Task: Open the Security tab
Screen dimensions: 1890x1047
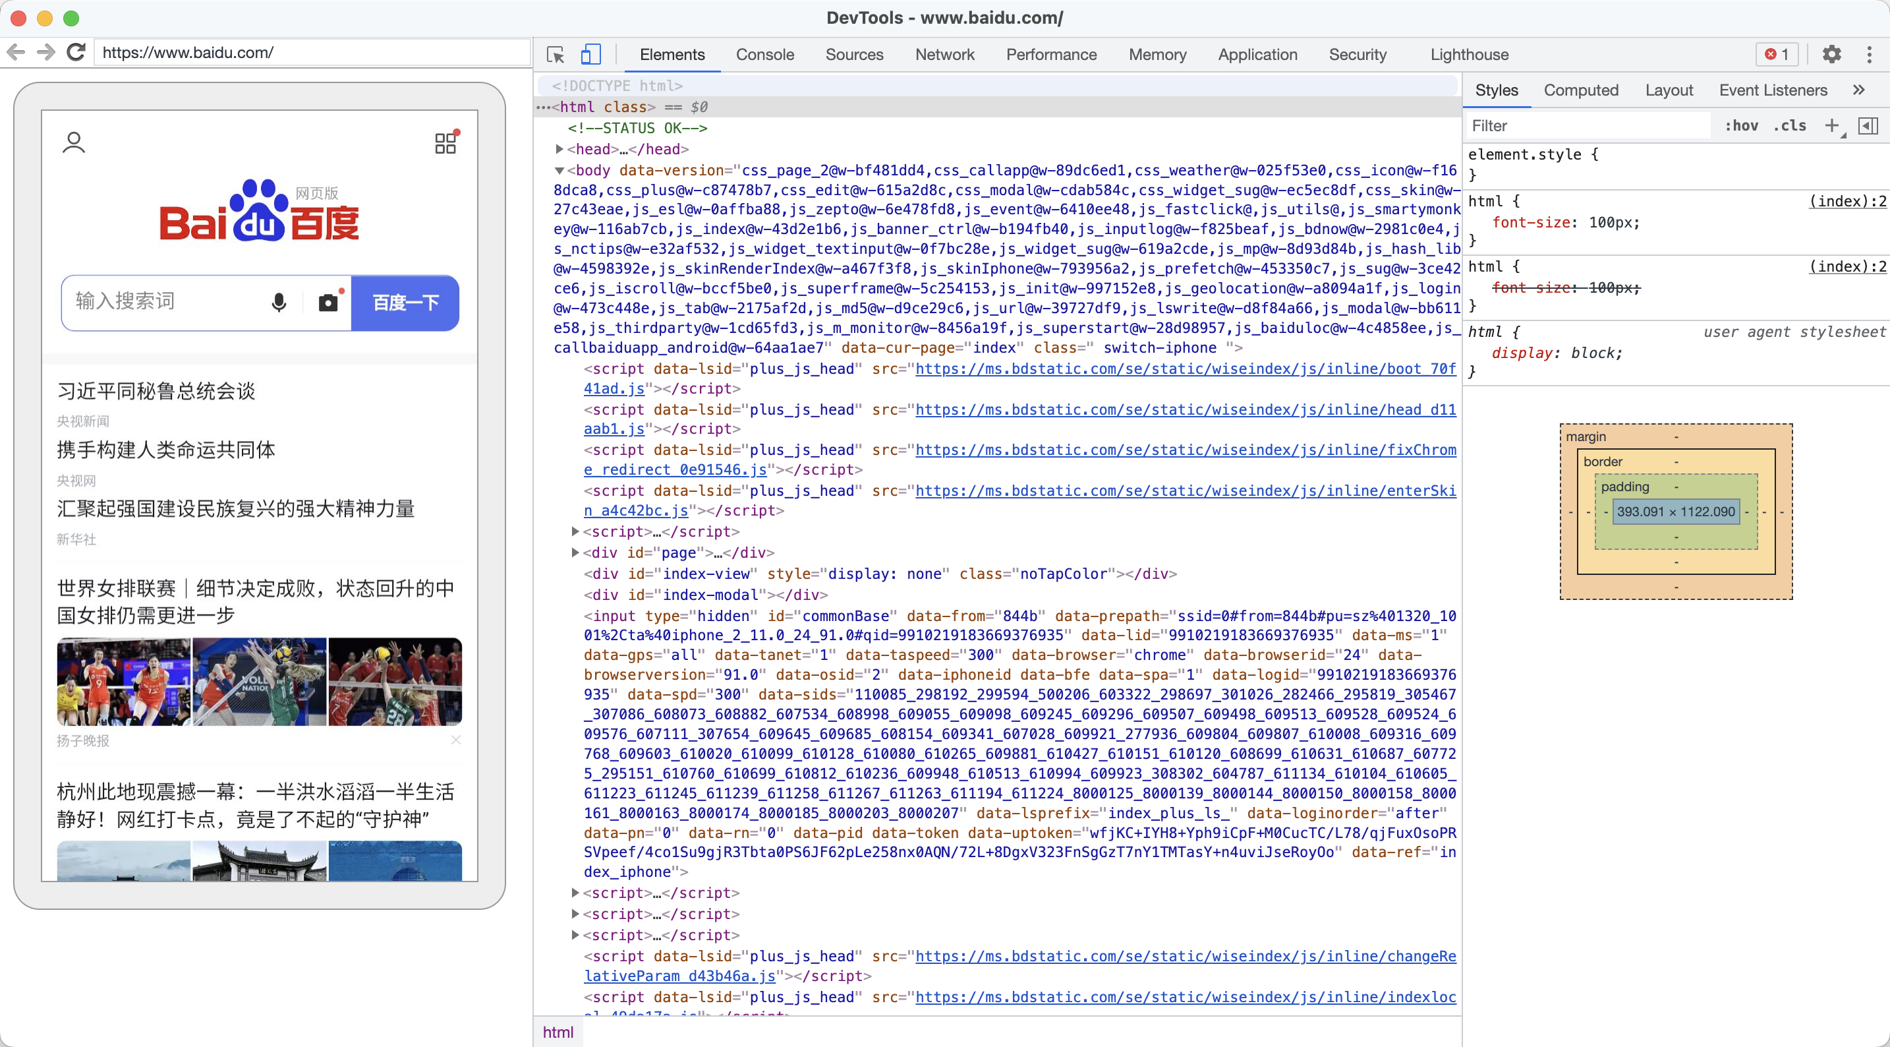Action: pos(1358,54)
